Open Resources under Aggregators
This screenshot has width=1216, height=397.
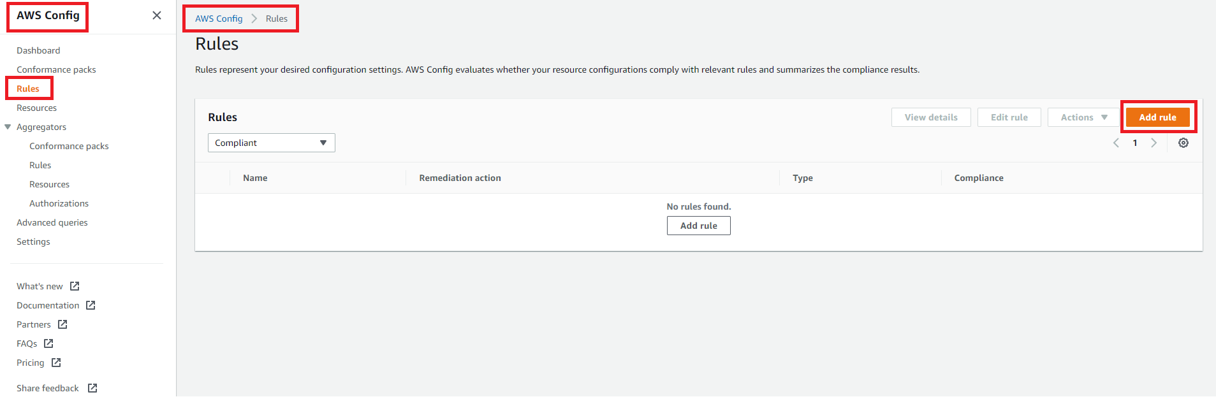tap(49, 184)
